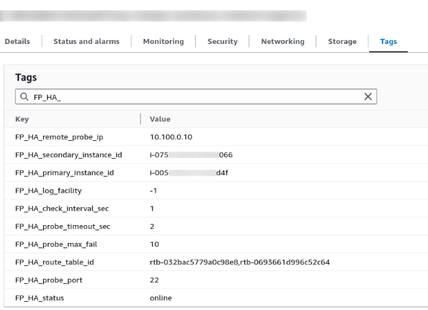Select key FP_HA_remote_probe_ip
The image size is (428, 310).
click(60, 137)
